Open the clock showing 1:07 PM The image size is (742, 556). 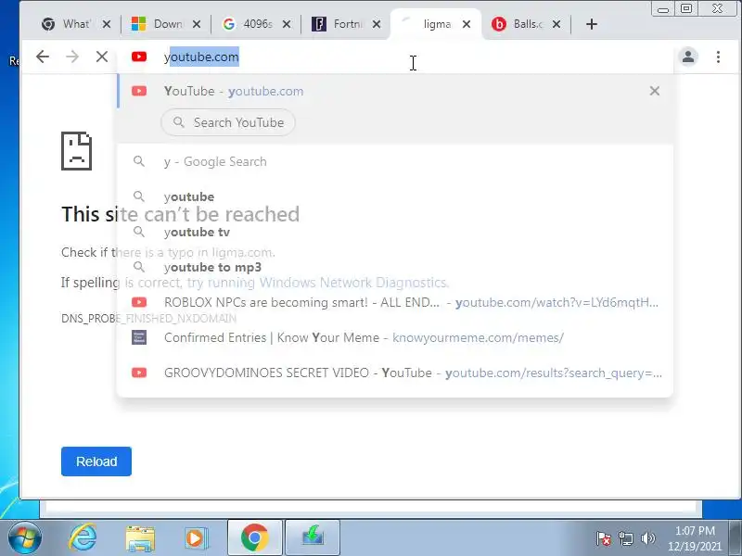[x=695, y=538]
